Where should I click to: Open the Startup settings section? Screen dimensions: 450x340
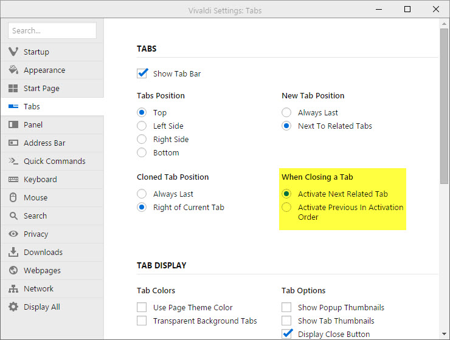coord(52,52)
